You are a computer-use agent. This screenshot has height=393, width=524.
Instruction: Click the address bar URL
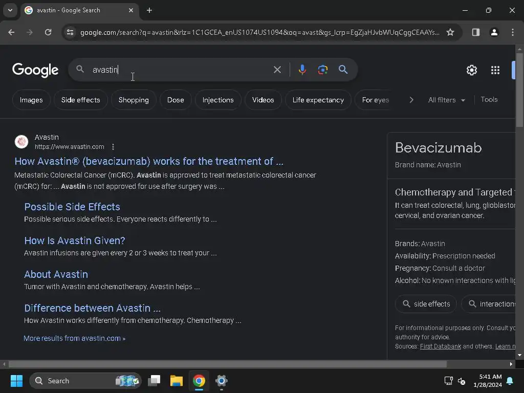259,32
